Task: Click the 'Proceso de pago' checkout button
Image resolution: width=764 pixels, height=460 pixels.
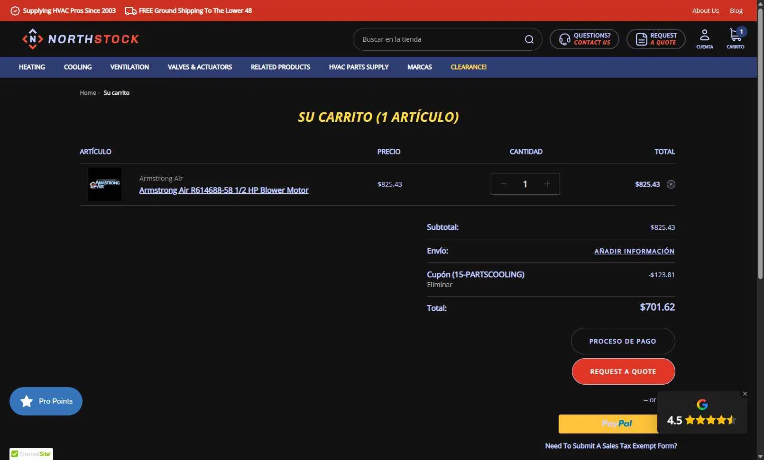Action: click(x=623, y=341)
